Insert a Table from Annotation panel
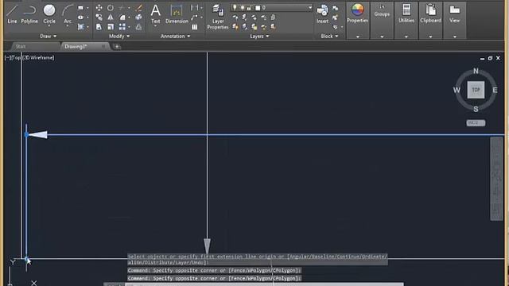The height and width of the screenshot is (286, 509). (194, 27)
